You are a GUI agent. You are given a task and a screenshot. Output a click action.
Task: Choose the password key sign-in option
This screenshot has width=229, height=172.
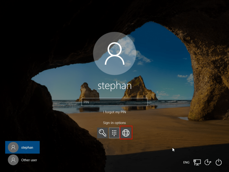tap(103, 133)
